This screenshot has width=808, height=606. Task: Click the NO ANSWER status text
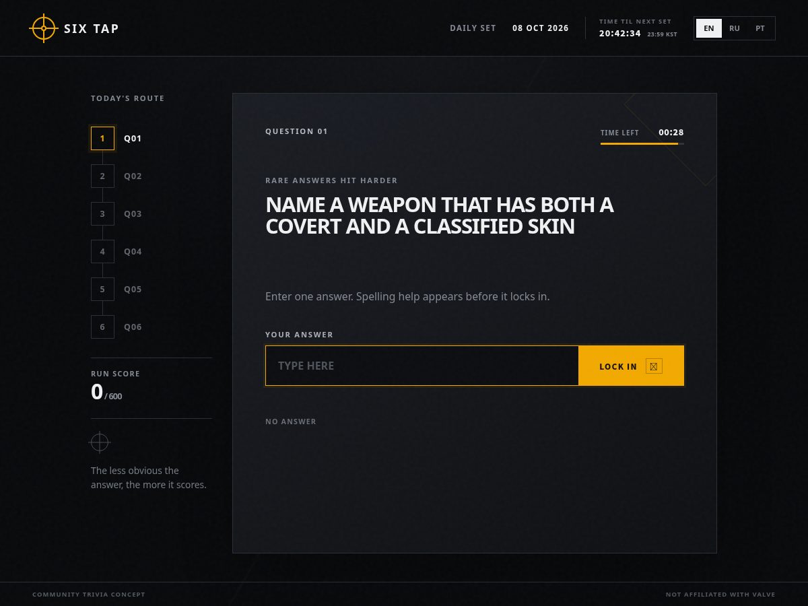click(x=291, y=422)
